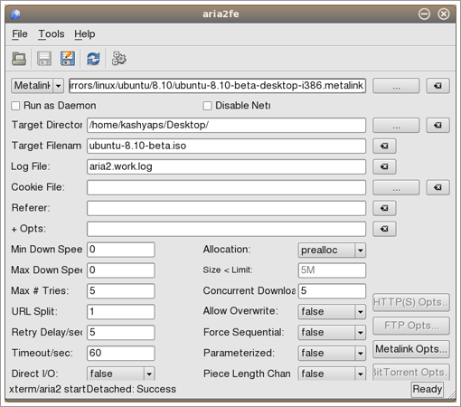Click the Retry Delay/sec input field
461x407 pixels.
pos(121,333)
